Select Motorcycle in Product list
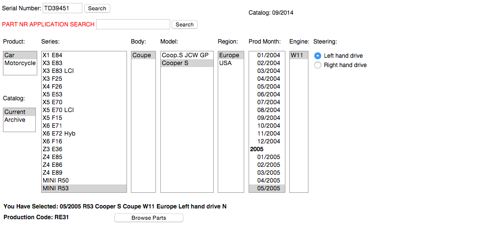The height and width of the screenshot is (229, 483). coord(20,63)
